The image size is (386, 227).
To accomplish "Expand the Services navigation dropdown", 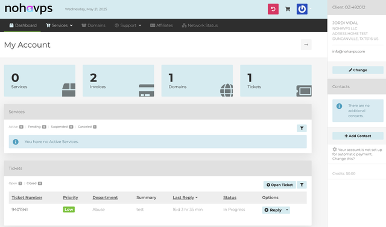I will pos(59,25).
